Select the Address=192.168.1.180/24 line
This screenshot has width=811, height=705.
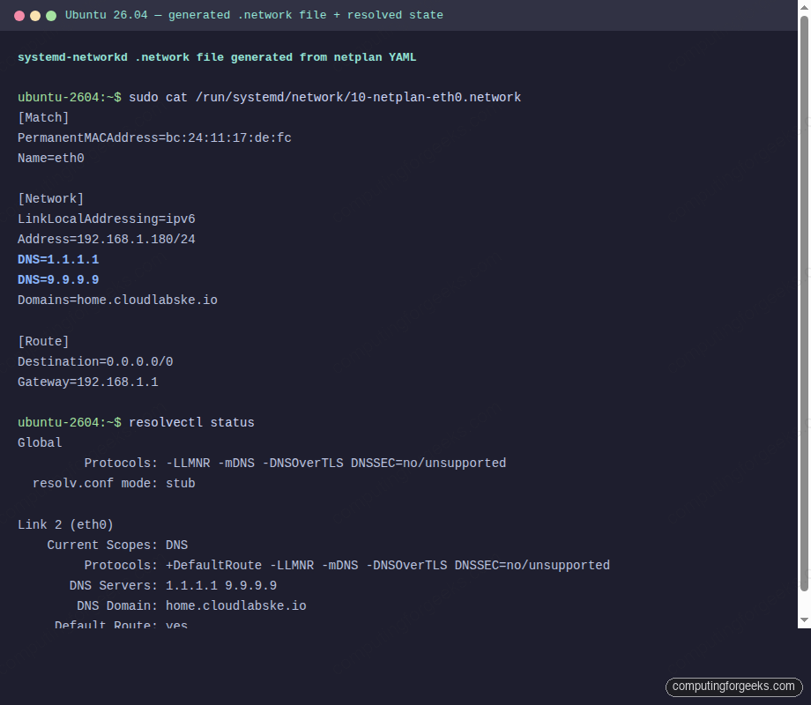click(106, 239)
